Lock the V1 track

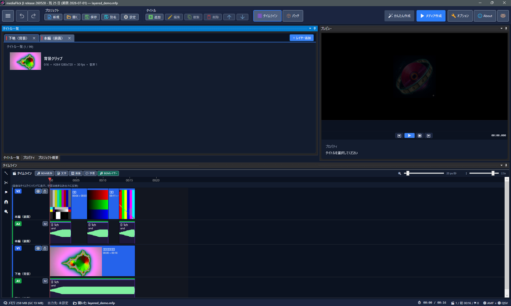pos(45,248)
